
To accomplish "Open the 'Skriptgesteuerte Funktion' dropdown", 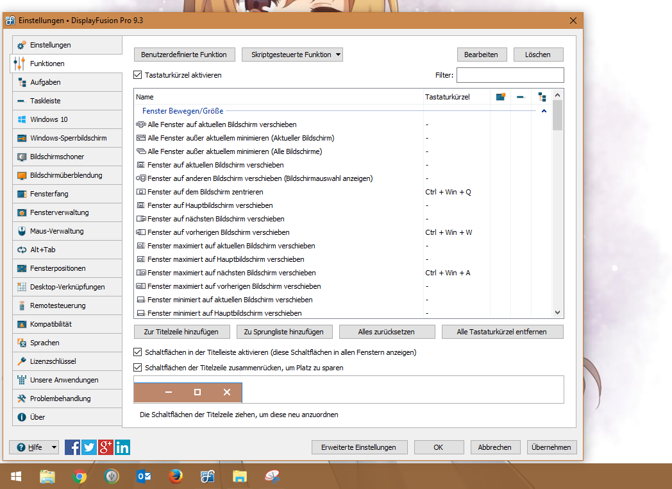I will click(x=292, y=55).
